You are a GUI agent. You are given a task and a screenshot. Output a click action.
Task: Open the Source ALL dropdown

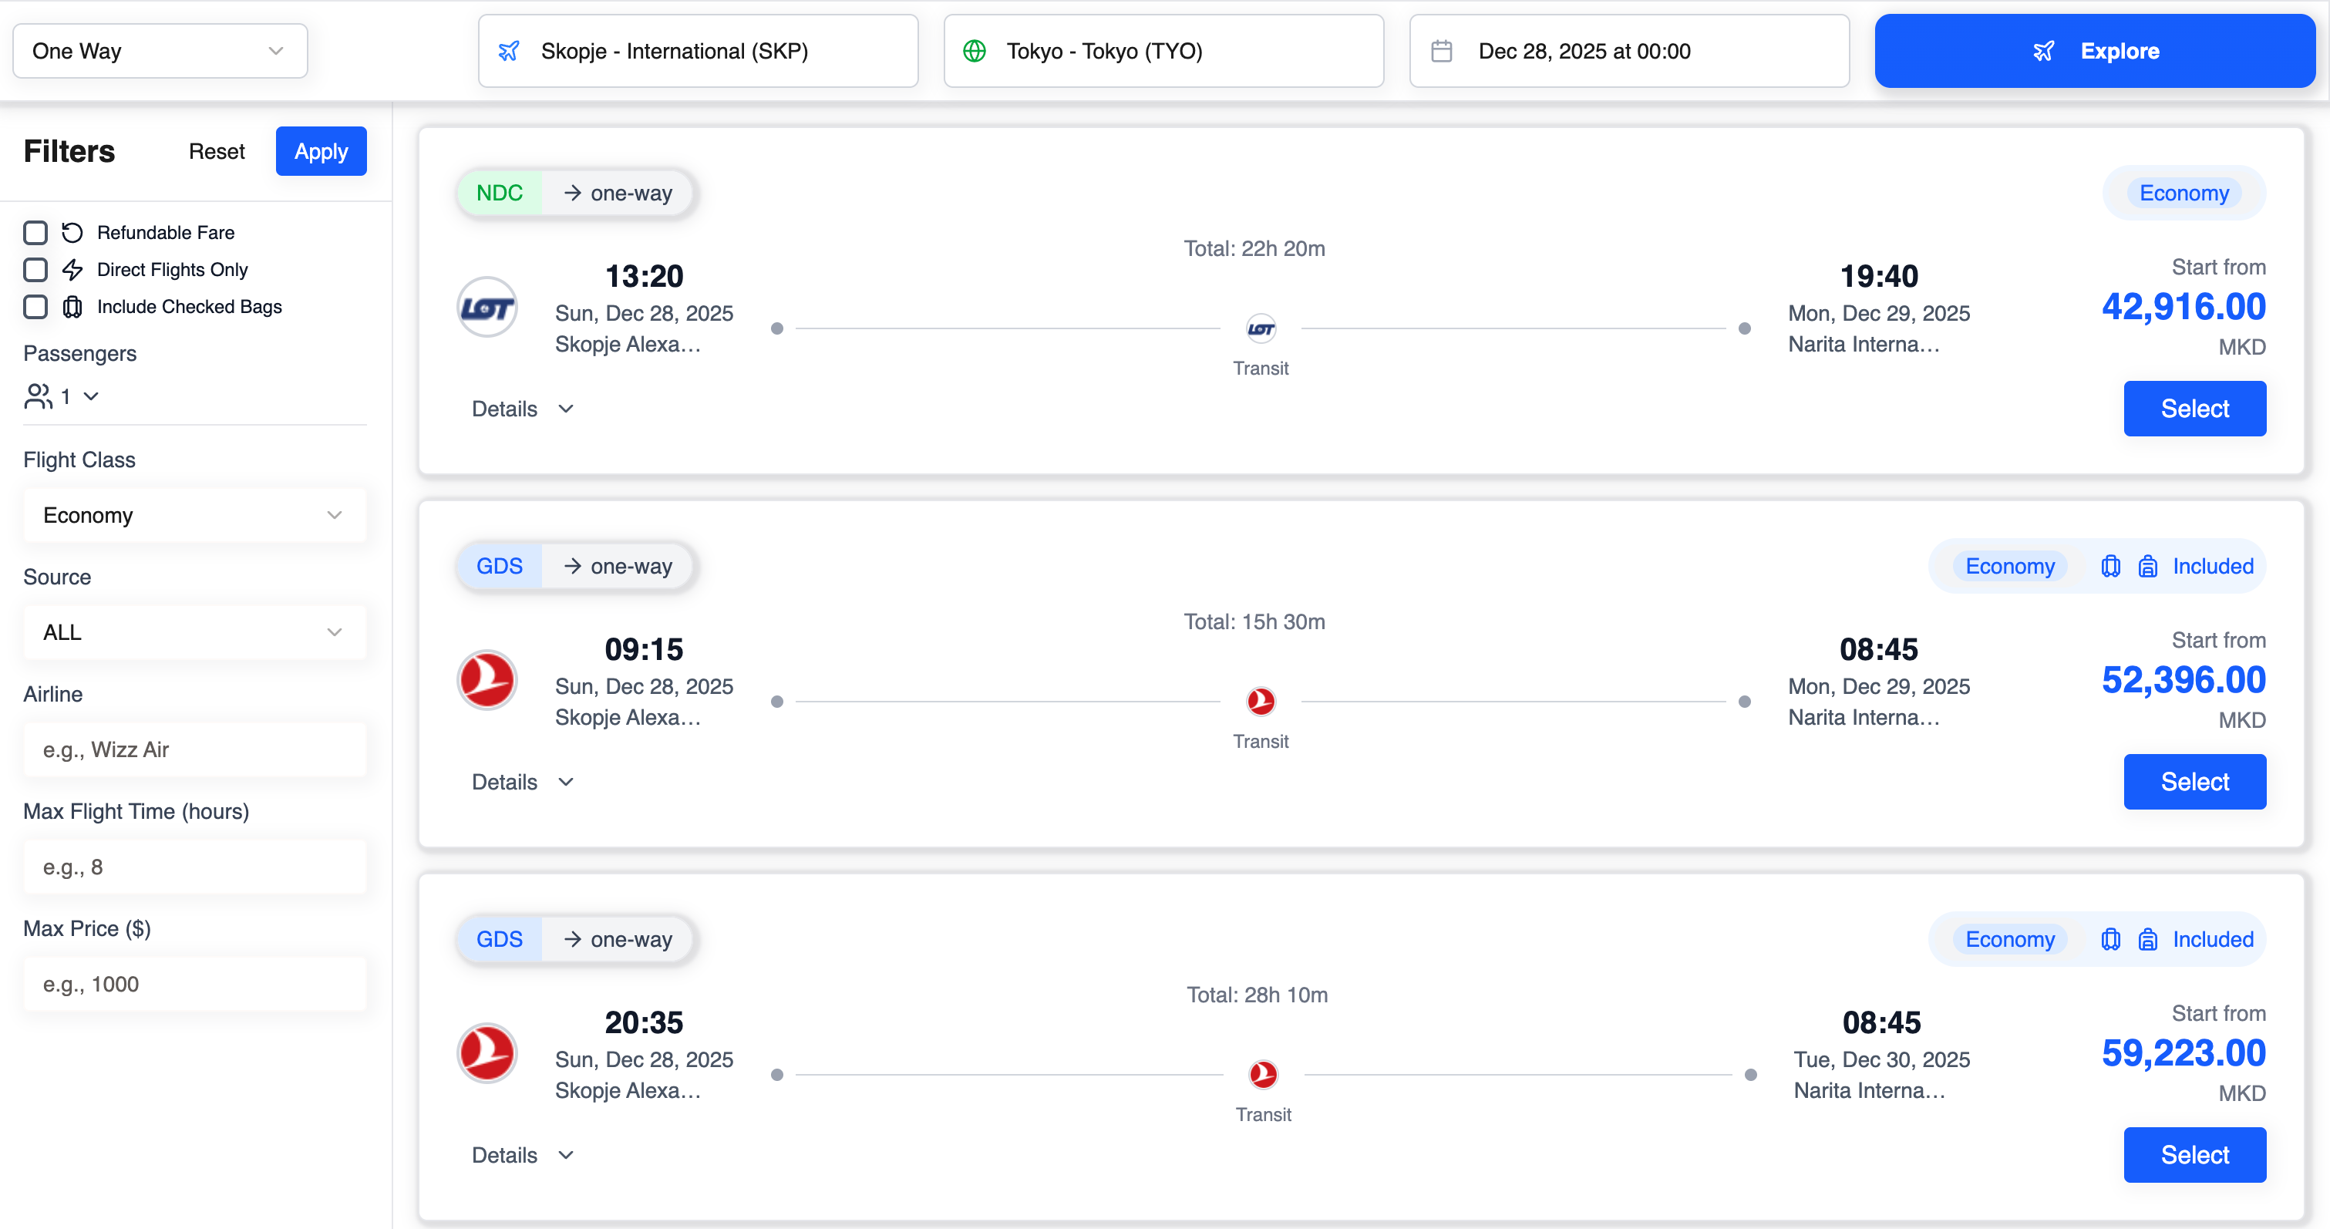(x=194, y=632)
